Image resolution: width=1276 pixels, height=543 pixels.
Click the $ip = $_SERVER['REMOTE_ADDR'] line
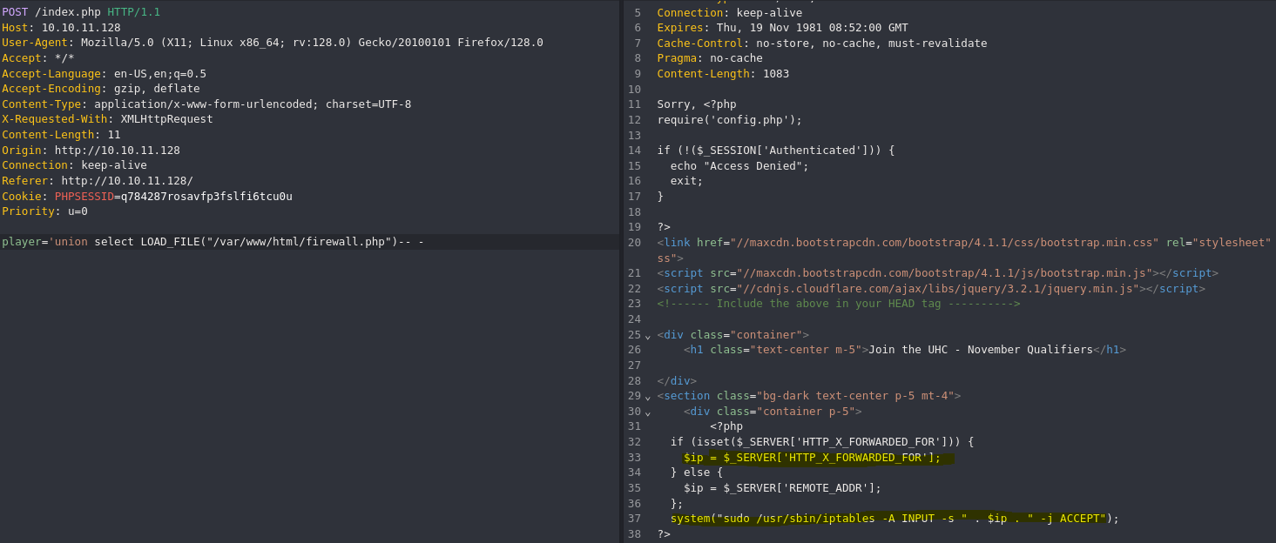[782, 488]
